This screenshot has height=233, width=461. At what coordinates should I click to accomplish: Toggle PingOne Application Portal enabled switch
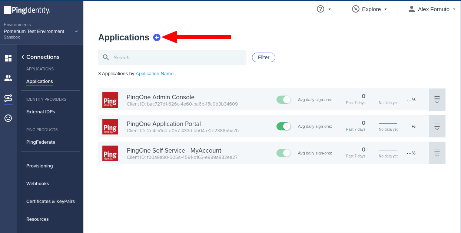click(x=284, y=126)
